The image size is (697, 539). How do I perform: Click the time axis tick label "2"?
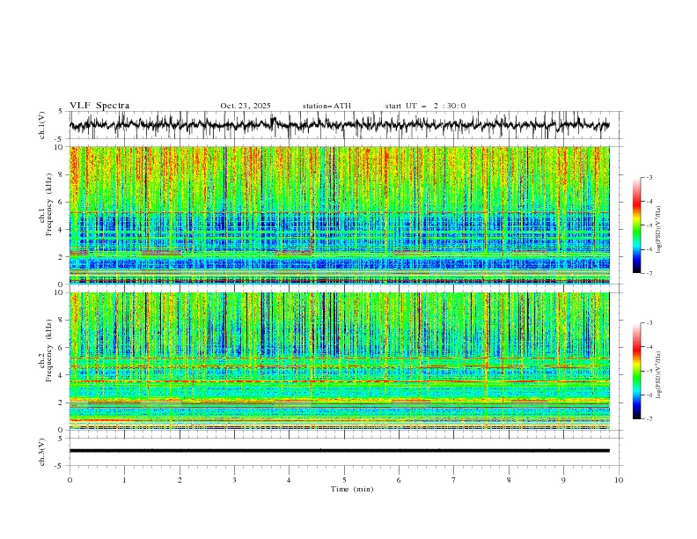click(x=180, y=480)
